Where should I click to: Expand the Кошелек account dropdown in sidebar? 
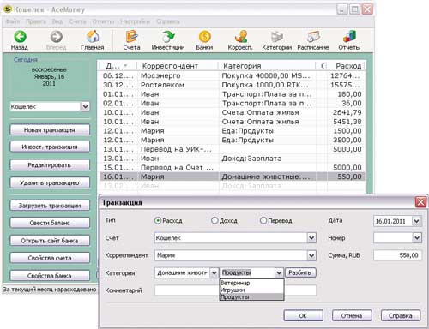85,106
